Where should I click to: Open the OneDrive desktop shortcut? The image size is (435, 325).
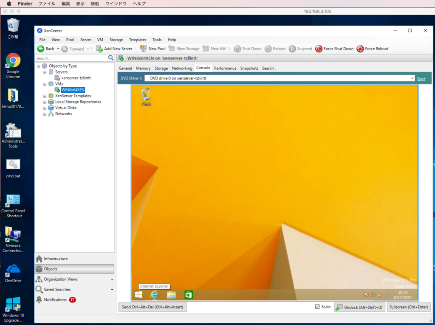click(x=13, y=273)
